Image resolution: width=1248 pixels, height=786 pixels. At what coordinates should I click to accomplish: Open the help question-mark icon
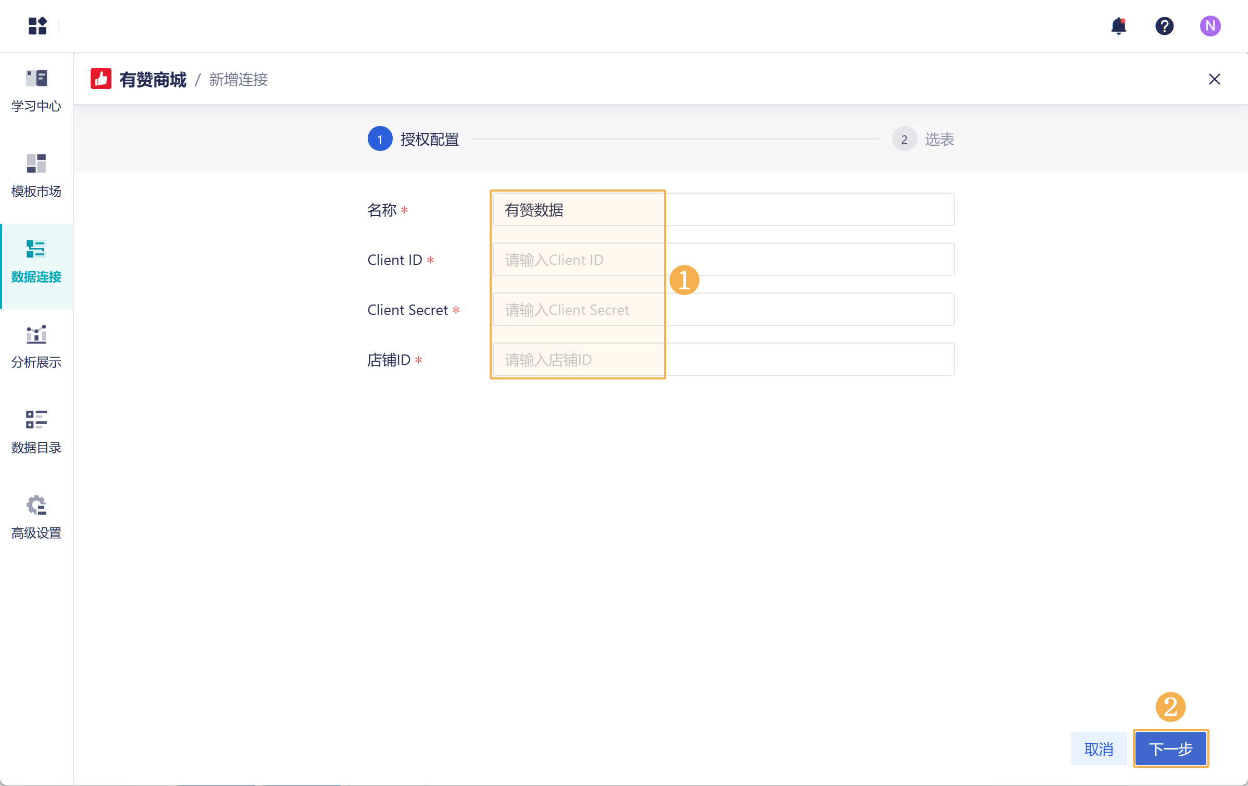(x=1165, y=26)
